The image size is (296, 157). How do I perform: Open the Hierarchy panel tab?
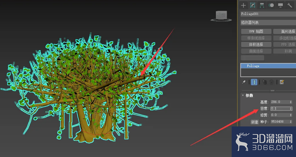tap(262, 5)
